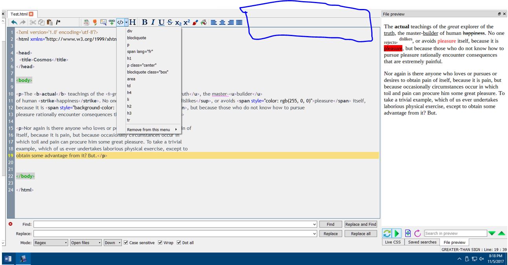Click the Paste clipboard icon
Image resolution: width=508 pixels, height=265 pixels.
[49, 22]
